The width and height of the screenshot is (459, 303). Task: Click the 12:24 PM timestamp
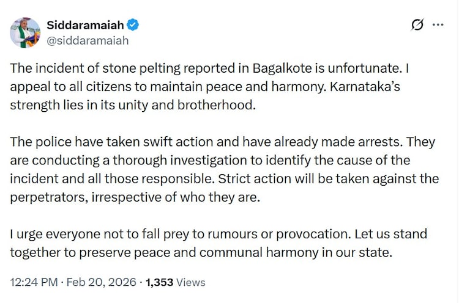[x=34, y=282]
